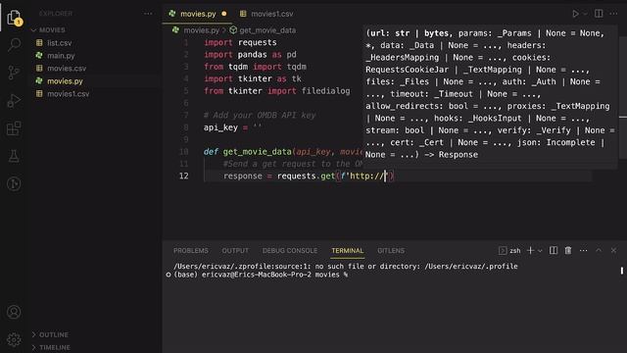This screenshot has height=353, width=627.
Task: Close the terminal panel
Action: coord(613,251)
